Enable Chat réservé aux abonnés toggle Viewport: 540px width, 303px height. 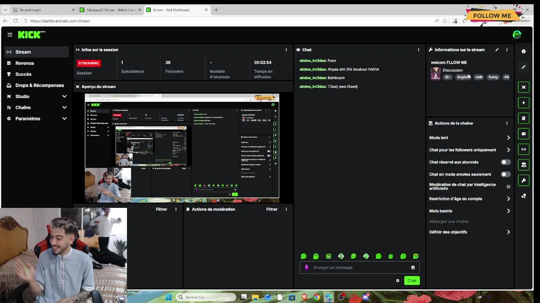[x=505, y=162]
